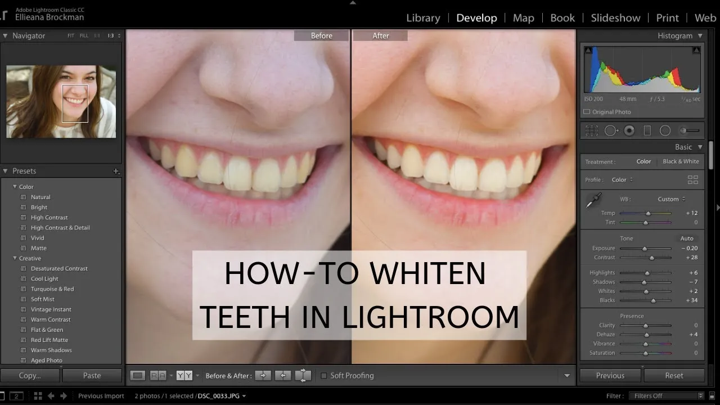Set Navigator zoom to 1:1
The image size is (720, 405).
98,36
